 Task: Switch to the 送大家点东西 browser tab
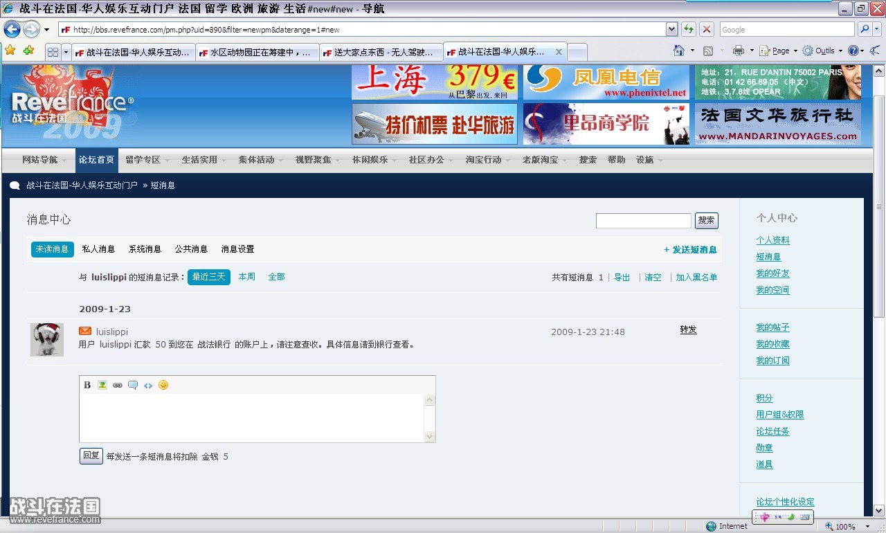(381, 53)
